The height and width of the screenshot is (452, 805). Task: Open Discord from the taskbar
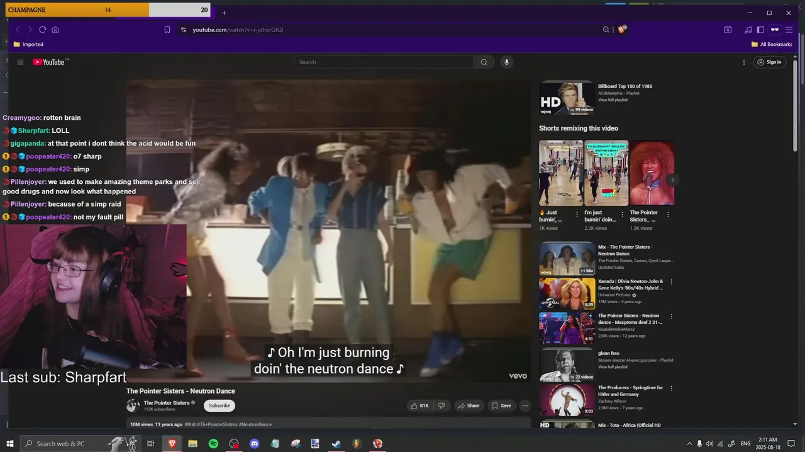pyautogui.click(x=254, y=444)
